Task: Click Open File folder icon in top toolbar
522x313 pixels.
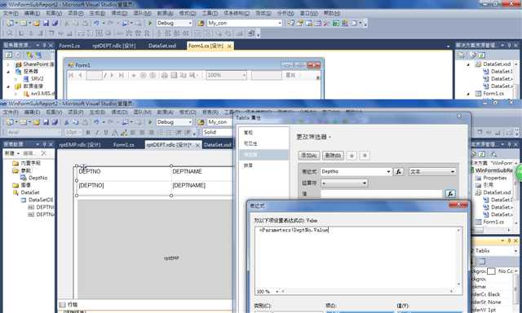Action: pos(36,23)
